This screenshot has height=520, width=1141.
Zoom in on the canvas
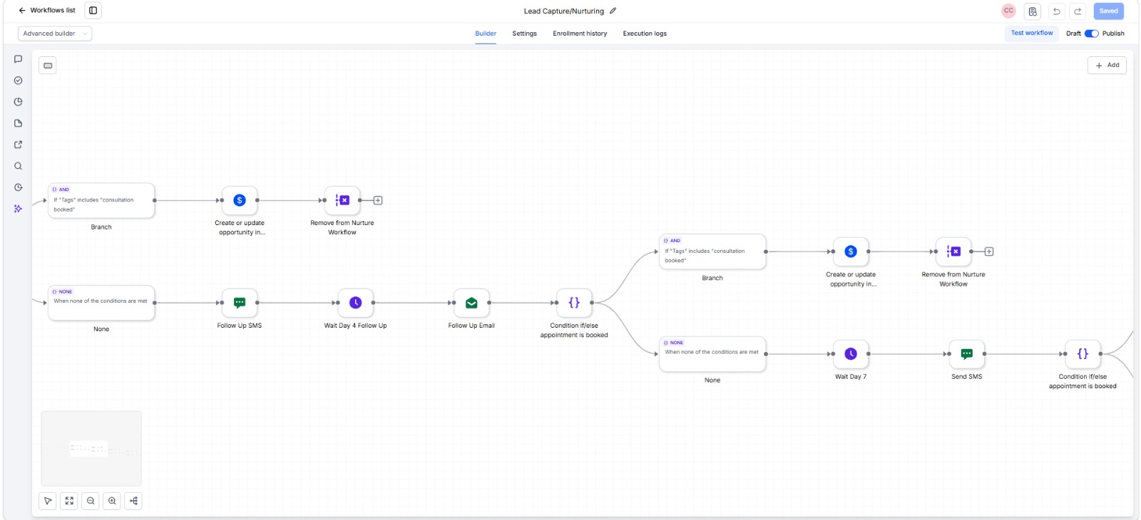pyautogui.click(x=112, y=501)
